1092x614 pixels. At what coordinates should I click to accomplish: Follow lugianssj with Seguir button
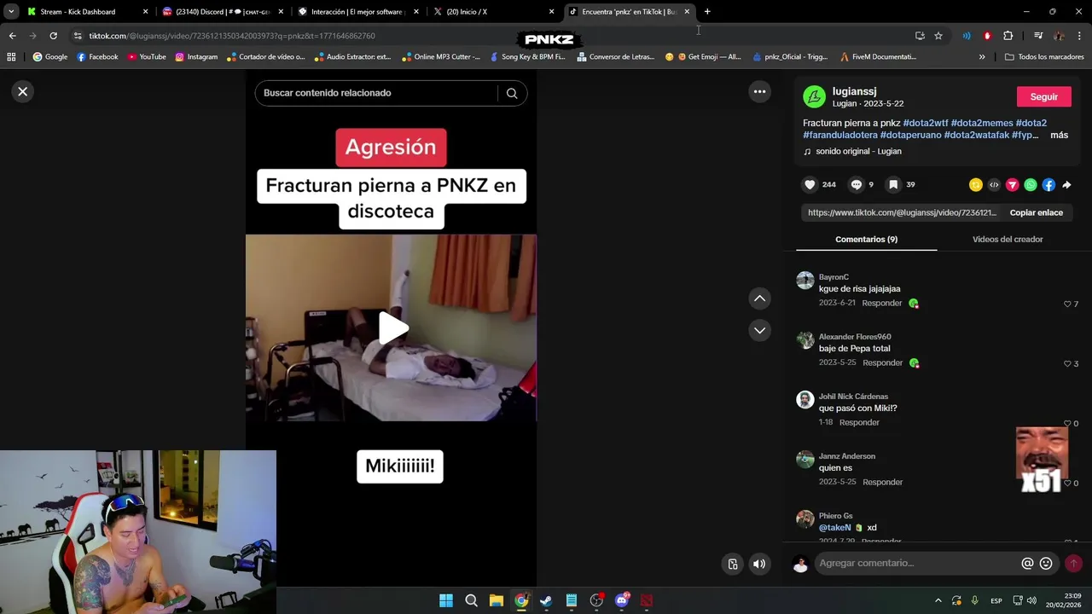click(x=1043, y=96)
